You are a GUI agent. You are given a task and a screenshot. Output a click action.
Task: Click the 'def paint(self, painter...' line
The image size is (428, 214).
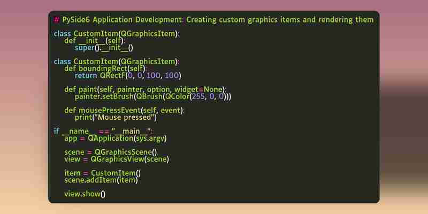(145, 89)
